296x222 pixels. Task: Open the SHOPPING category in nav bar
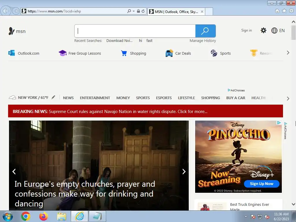(x=210, y=98)
